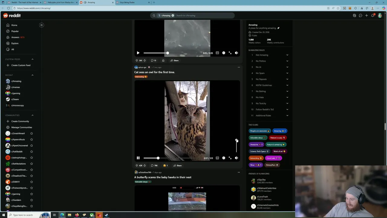
Task: Collapse the Custom Feeds section
Action: [32, 59]
